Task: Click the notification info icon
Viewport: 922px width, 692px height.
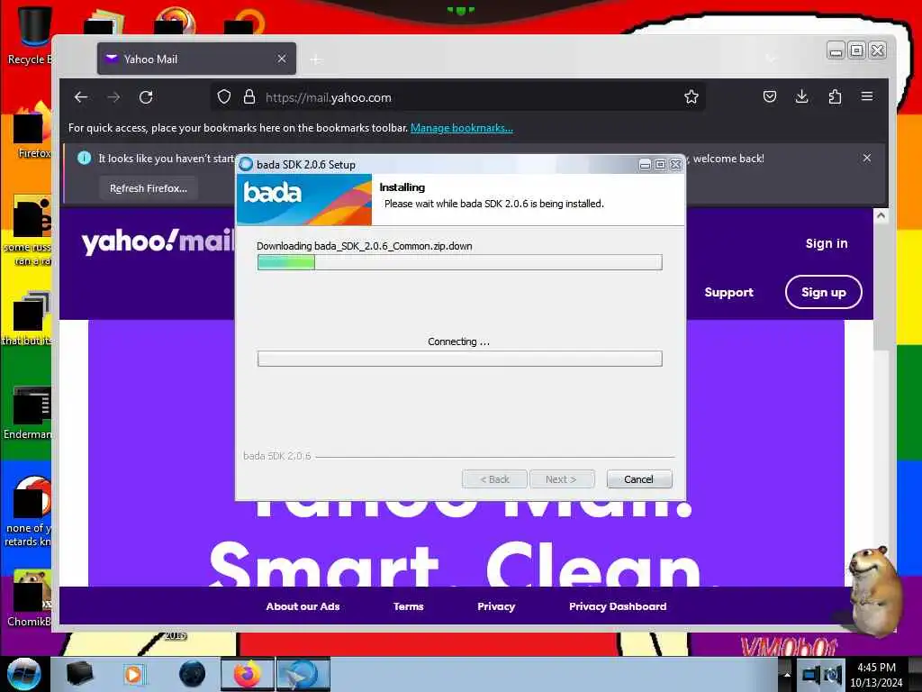Action: [x=84, y=158]
